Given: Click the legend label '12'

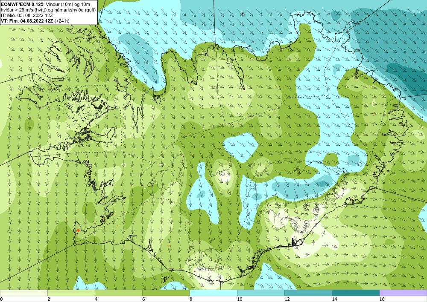Looking at the screenshot, I should 287,299.
